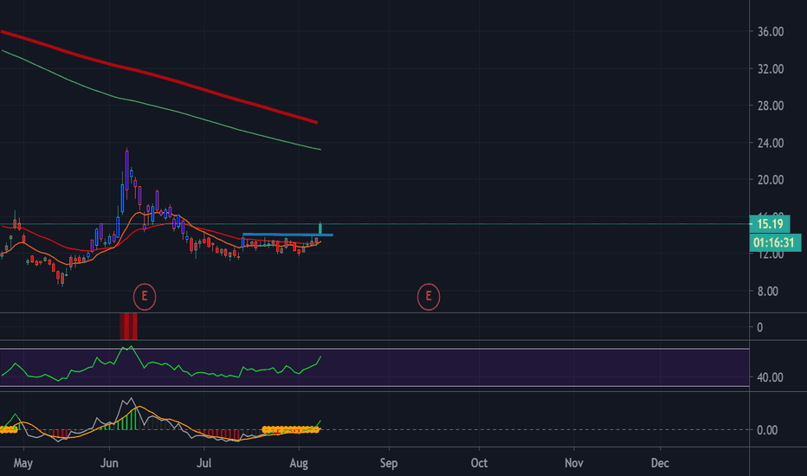Click the May label on time axis
This screenshot has height=476, width=807.
point(23,463)
